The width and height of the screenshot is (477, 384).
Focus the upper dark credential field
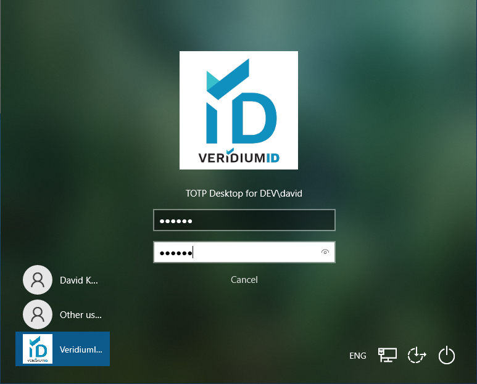(259, 220)
